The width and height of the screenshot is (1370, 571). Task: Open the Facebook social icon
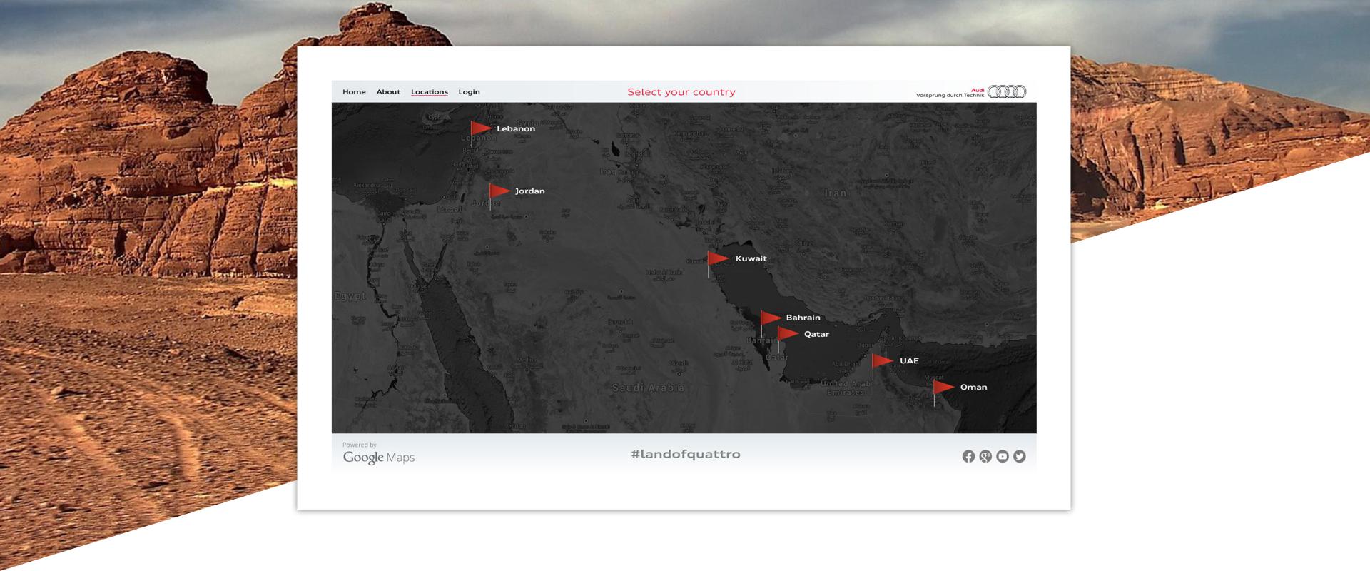968,456
